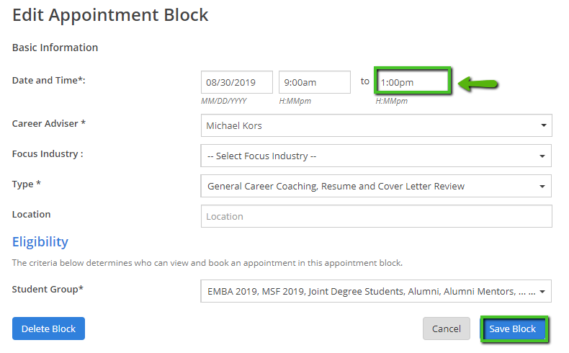
Task: Click the Career Adviser dropdown arrow icon
Action: tap(542, 125)
